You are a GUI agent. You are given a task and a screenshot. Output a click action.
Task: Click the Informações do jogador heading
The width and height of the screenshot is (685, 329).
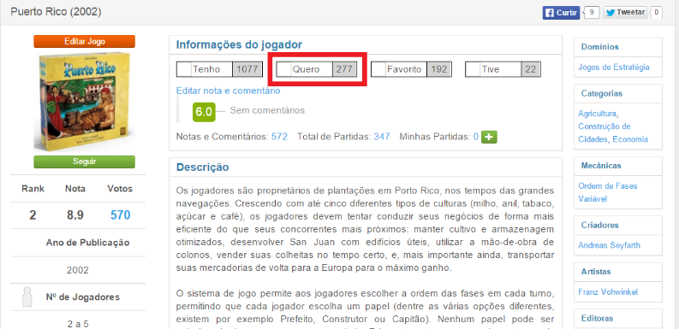tap(239, 44)
